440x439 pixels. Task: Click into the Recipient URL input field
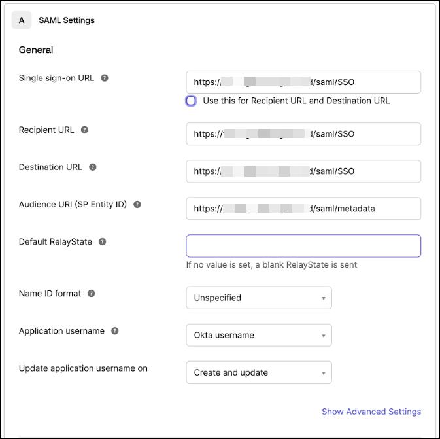click(303, 133)
